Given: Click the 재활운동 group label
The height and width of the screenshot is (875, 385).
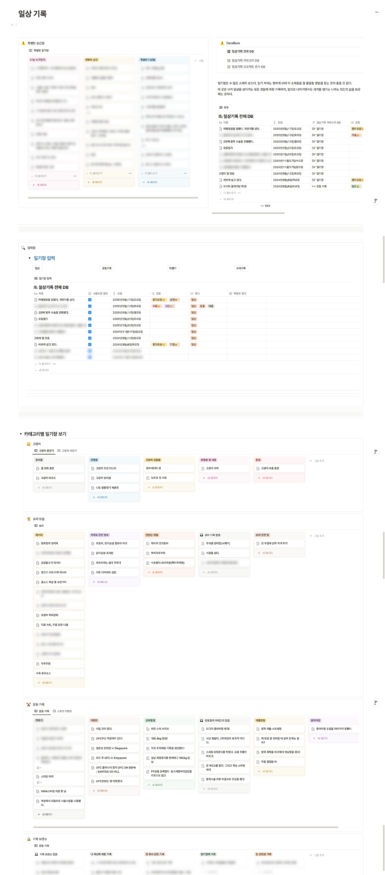Looking at the screenshot, I should tap(260, 720).
